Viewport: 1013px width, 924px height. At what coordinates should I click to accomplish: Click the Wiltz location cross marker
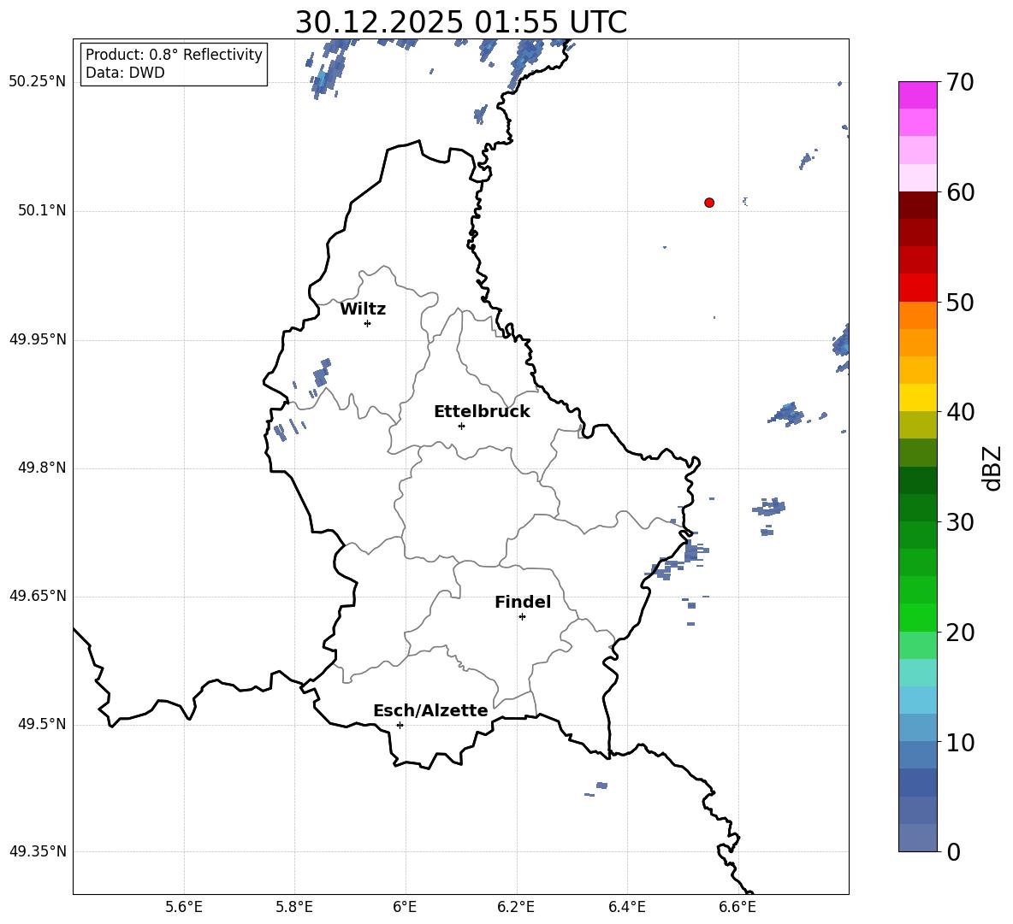(x=368, y=323)
